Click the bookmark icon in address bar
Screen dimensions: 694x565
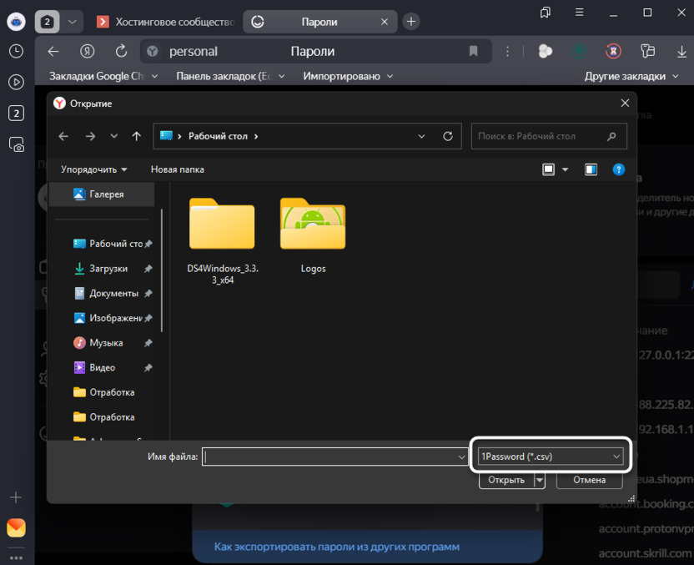tap(473, 52)
